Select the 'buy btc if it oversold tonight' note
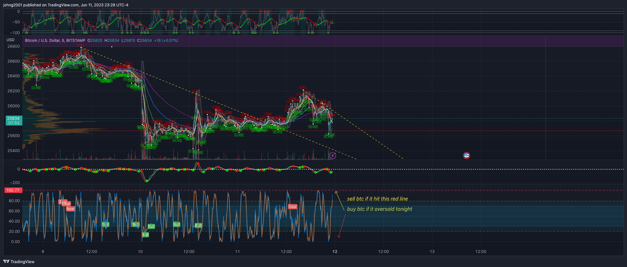The image size is (627, 267). [380, 209]
